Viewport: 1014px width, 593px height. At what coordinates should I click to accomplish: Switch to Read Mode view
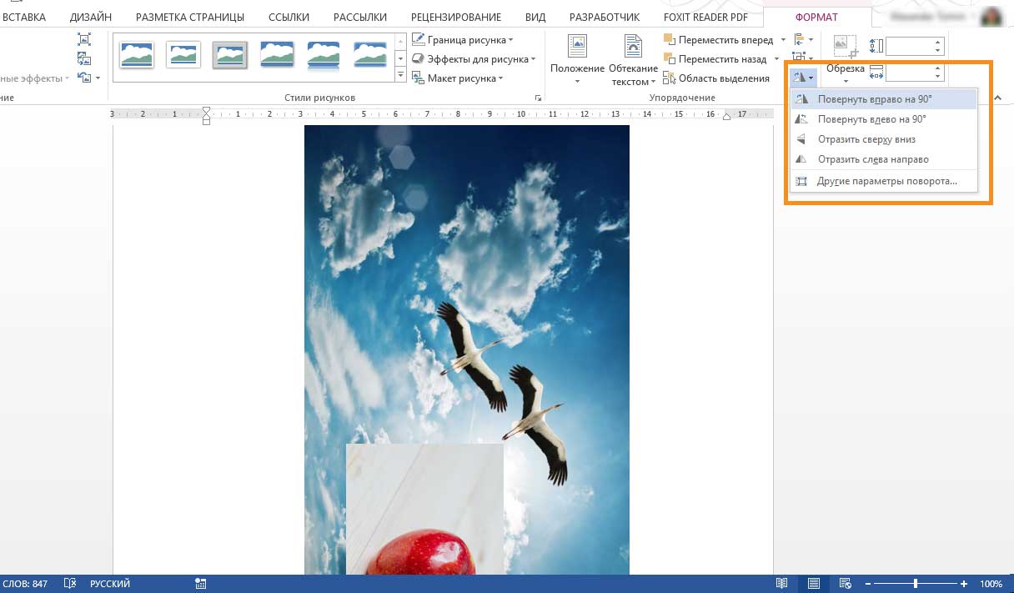tap(782, 584)
